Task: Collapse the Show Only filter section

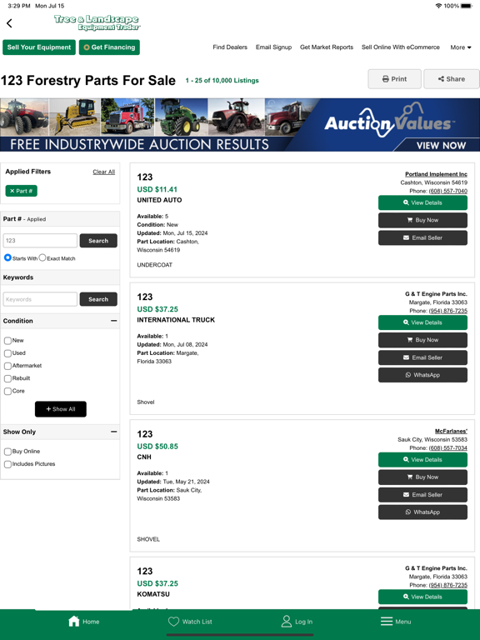Action: [x=114, y=432]
